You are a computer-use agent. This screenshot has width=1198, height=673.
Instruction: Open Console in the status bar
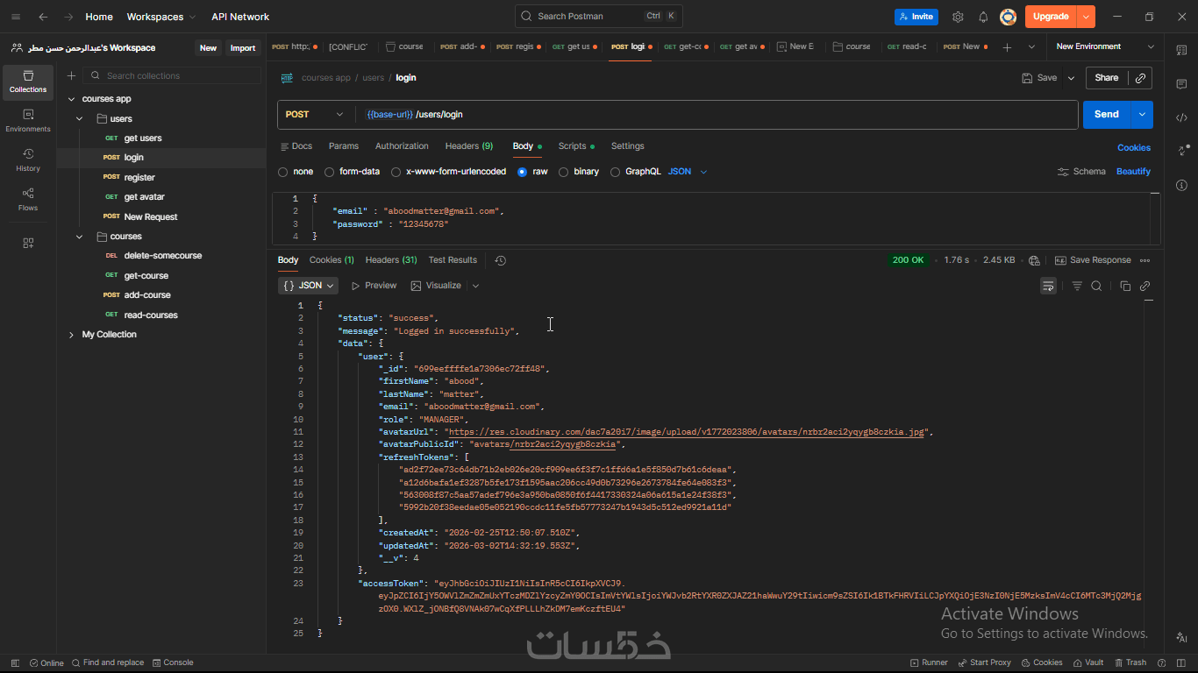173,662
